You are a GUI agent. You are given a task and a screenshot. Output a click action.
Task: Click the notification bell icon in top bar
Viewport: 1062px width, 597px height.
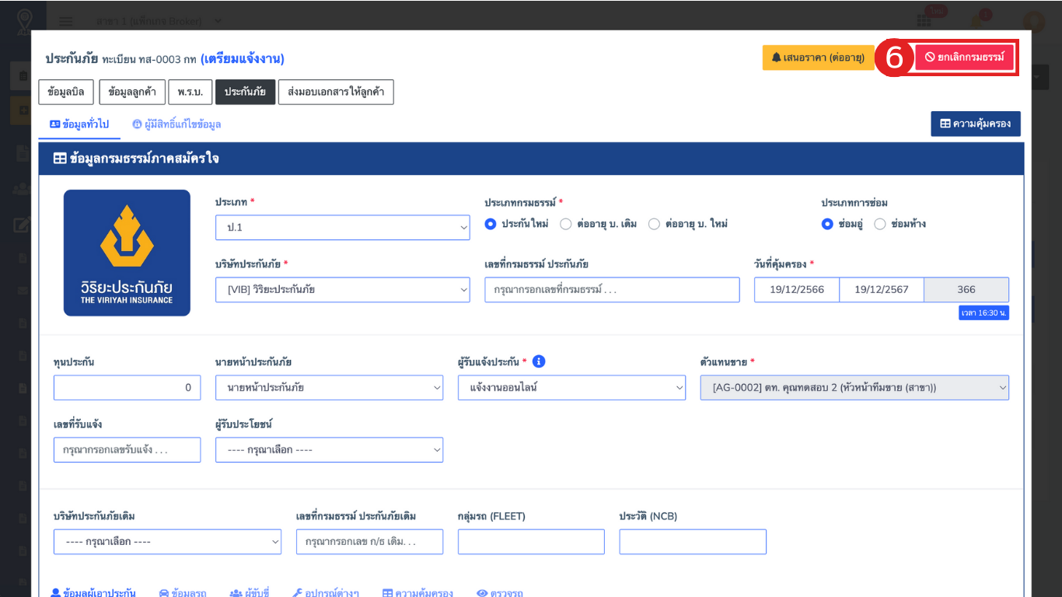click(x=977, y=21)
